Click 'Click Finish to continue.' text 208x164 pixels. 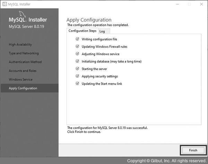84,132
